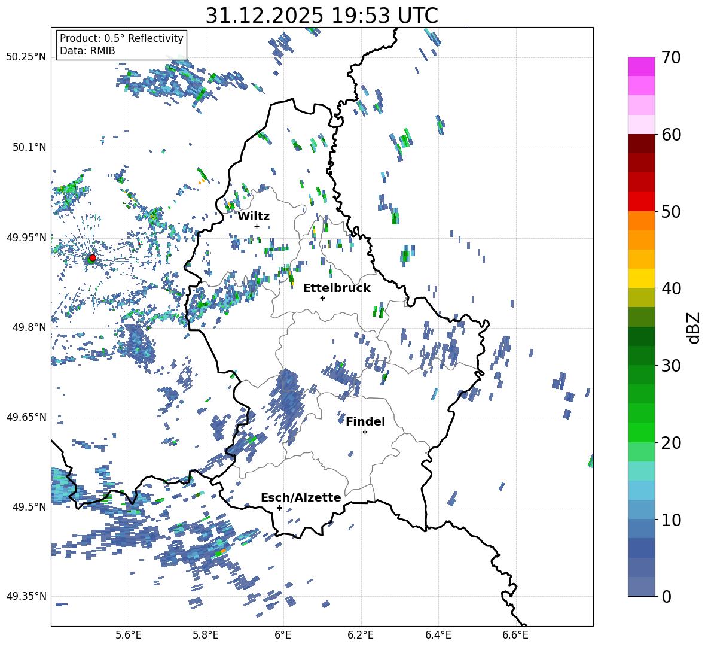Click the 50 tick on the colorbar

[670, 211]
